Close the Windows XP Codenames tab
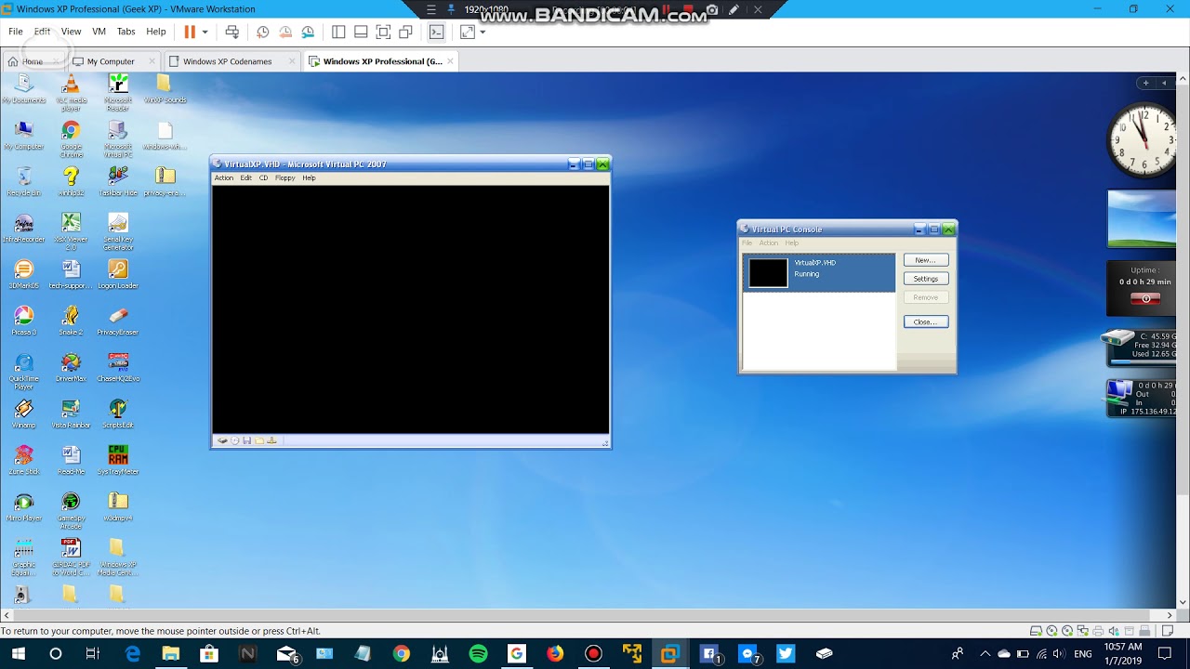1190x669 pixels. pos(292,61)
